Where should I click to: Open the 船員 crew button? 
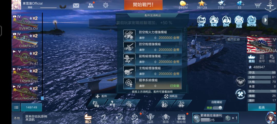tap(262, 107)
